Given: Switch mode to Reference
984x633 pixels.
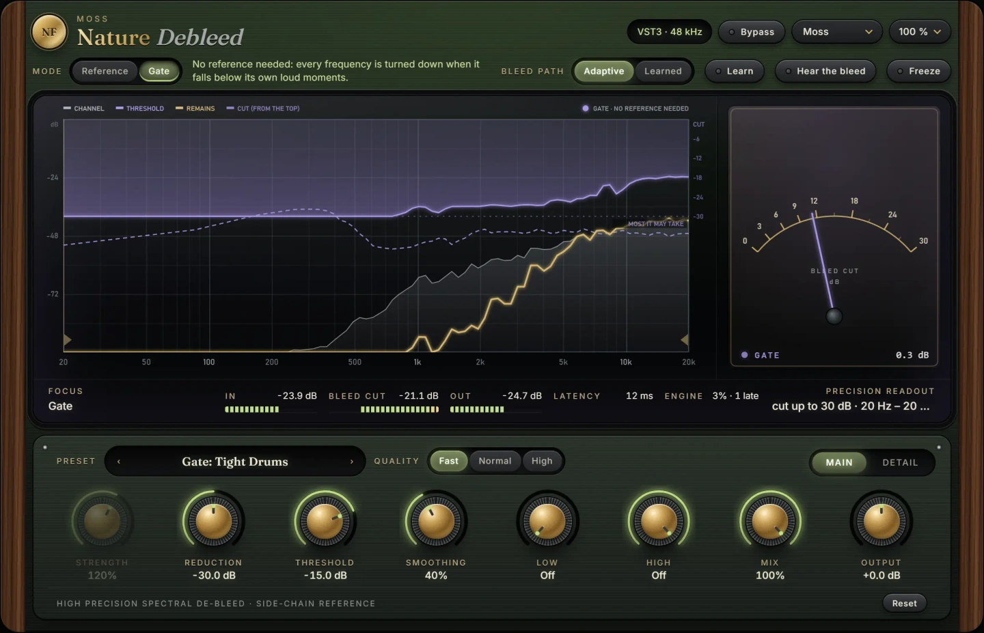Looking at the screenshot, I should 105,71.
